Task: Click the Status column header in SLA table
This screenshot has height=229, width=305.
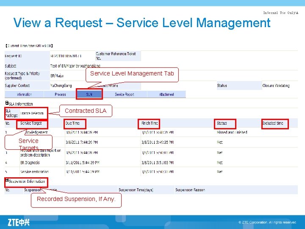Action: (x=222, y=123)
